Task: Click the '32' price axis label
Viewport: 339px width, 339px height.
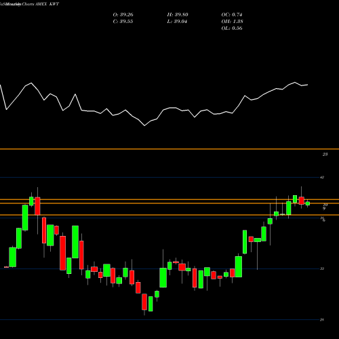Action: 322,268
